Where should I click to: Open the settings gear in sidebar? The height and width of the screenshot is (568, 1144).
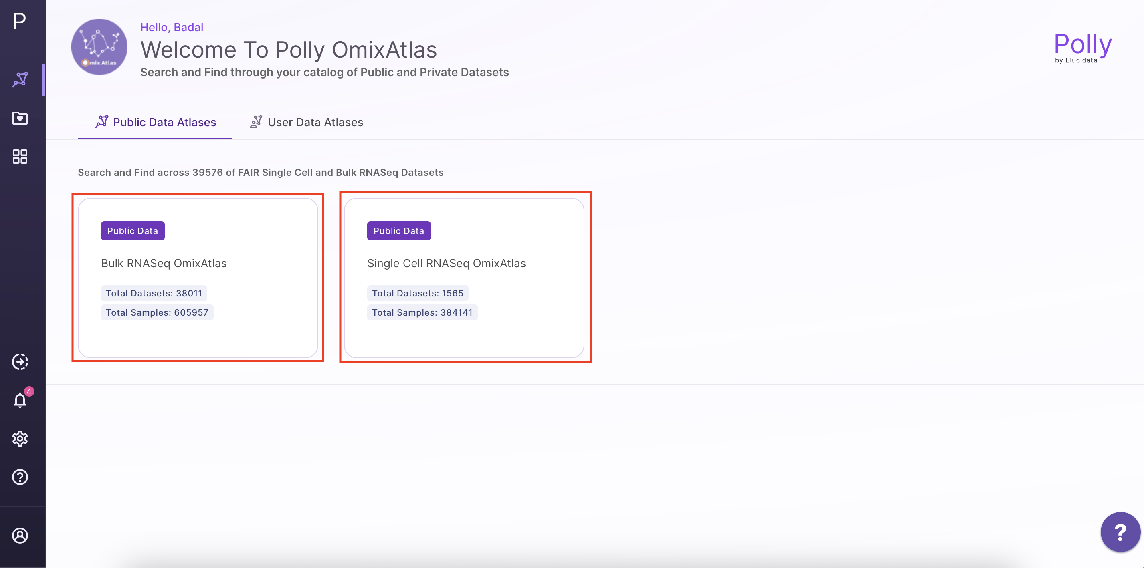coord(20,439)
